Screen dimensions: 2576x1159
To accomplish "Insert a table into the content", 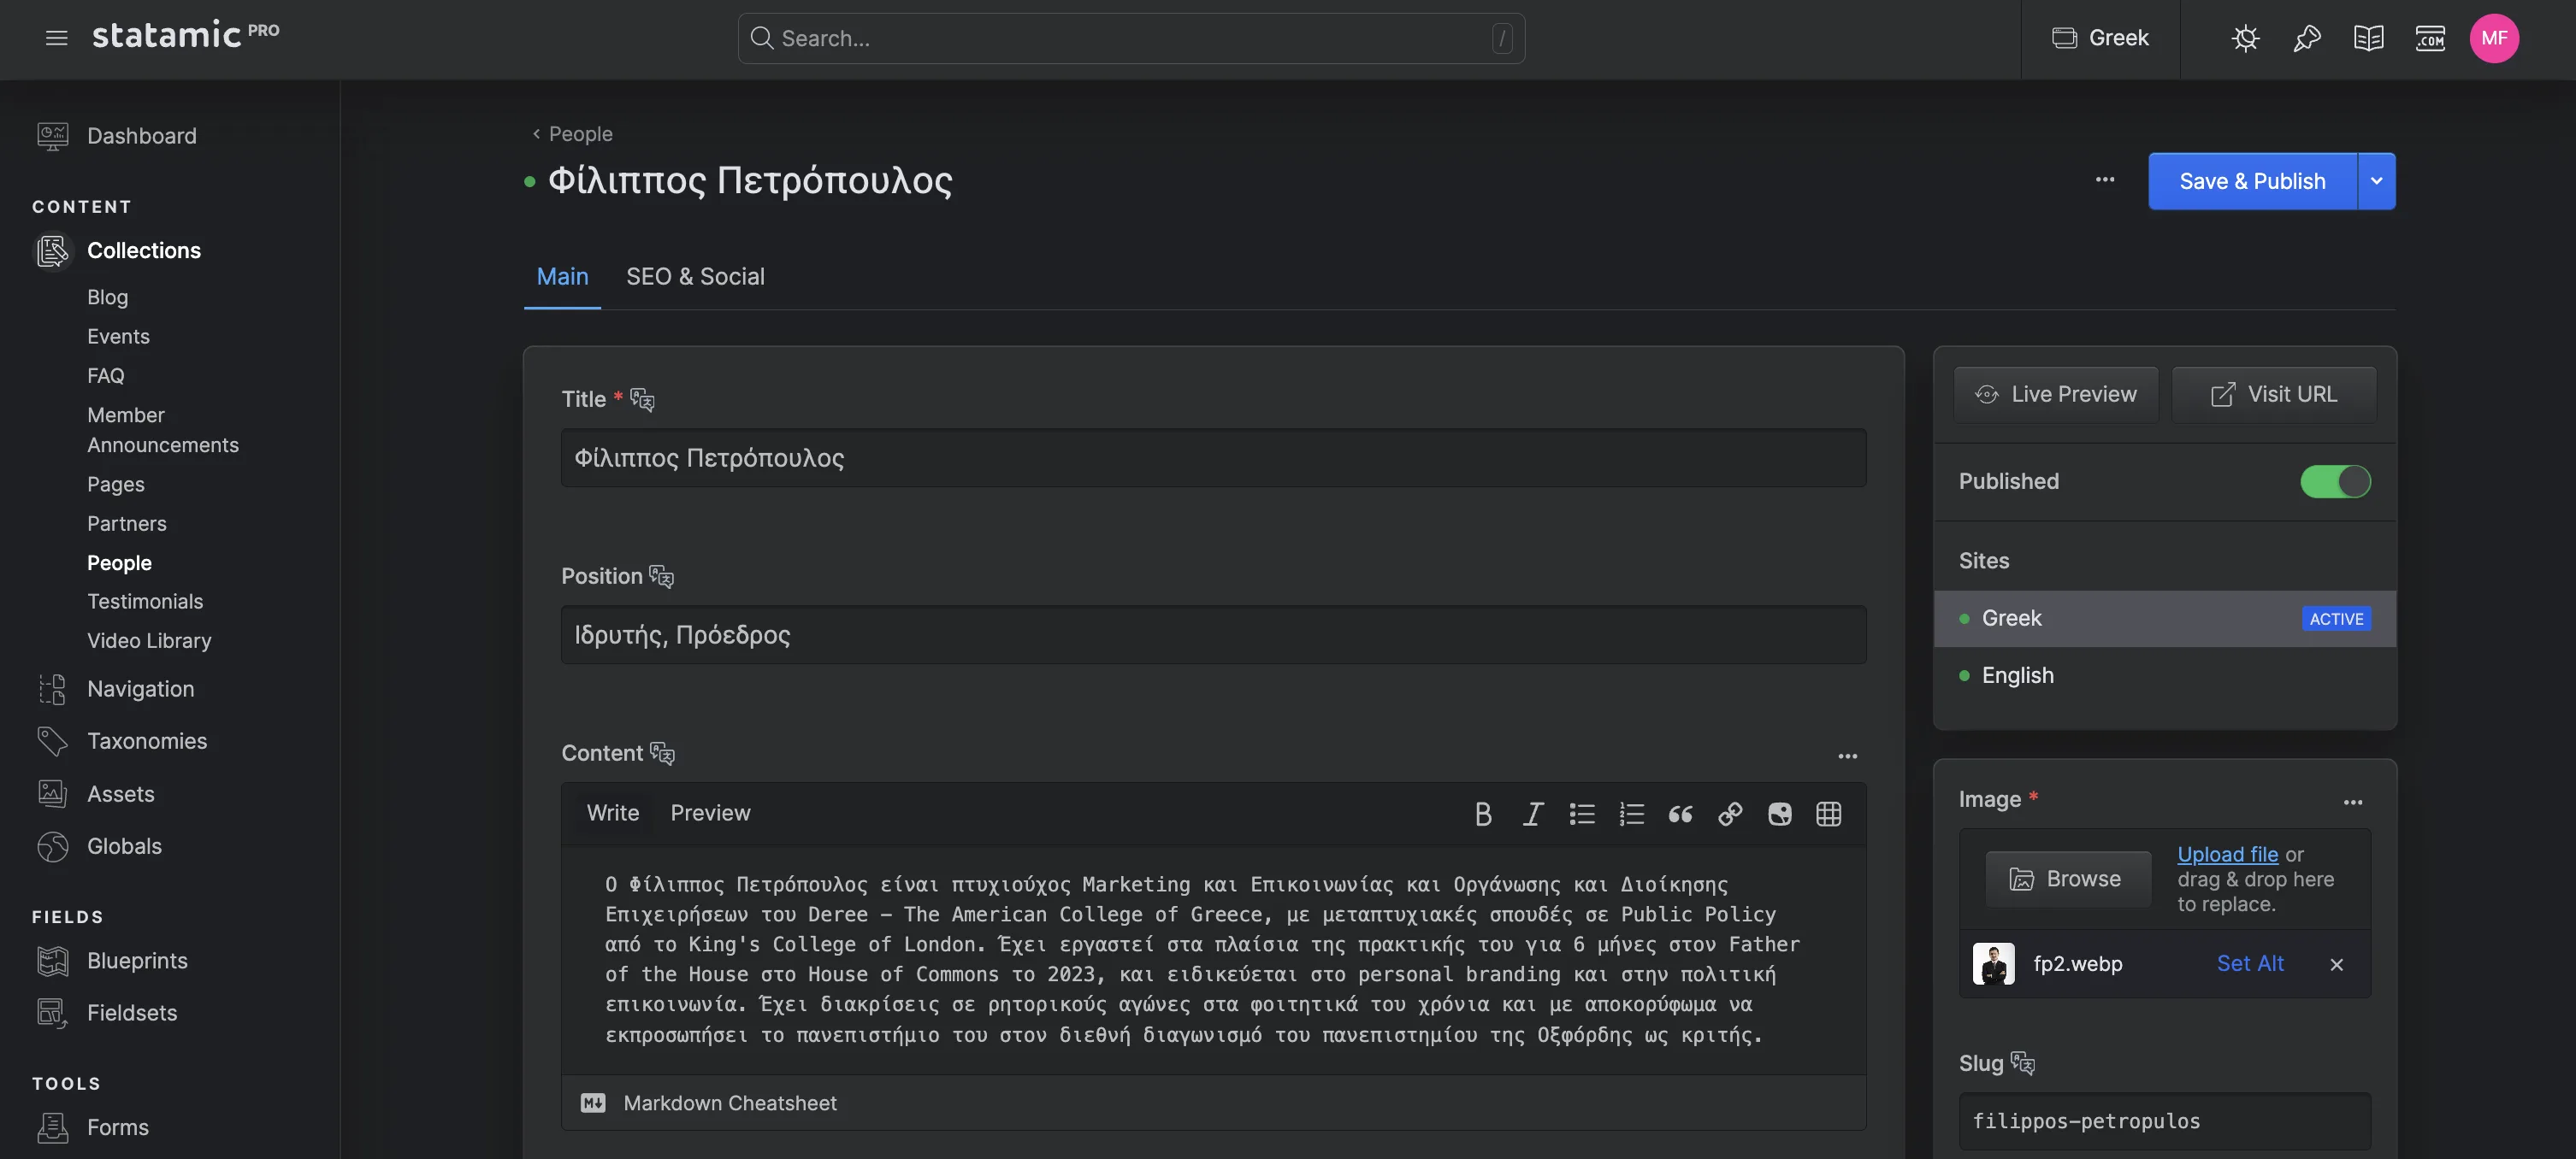I will (x=1829, y=814).
